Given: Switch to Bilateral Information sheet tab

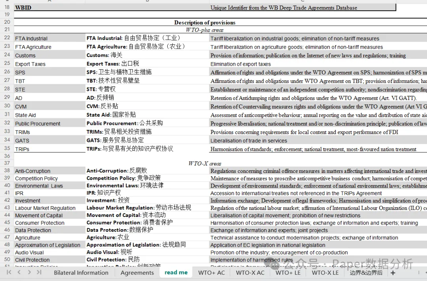Looking at the screenshot, I should 81,273.
